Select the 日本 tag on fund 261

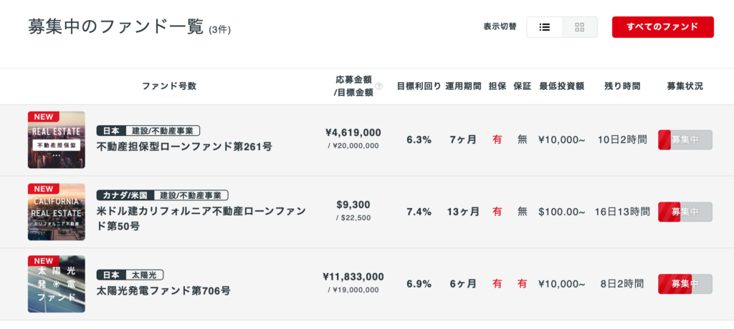(x=111, y=130)
